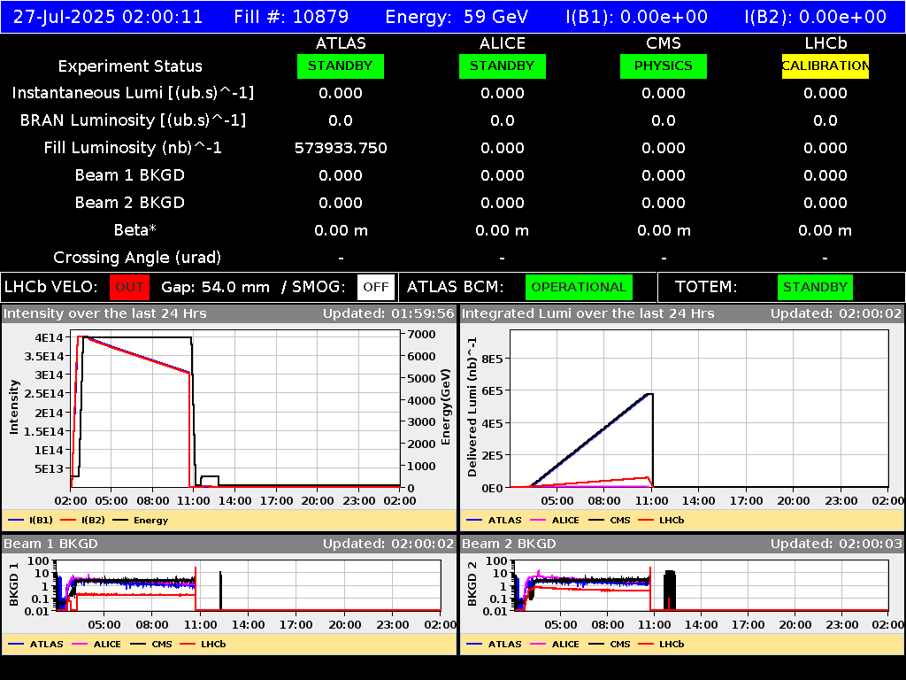Click the TOTEM STANDBY indicator
906x680 pixels.
[x=815, y=287]
